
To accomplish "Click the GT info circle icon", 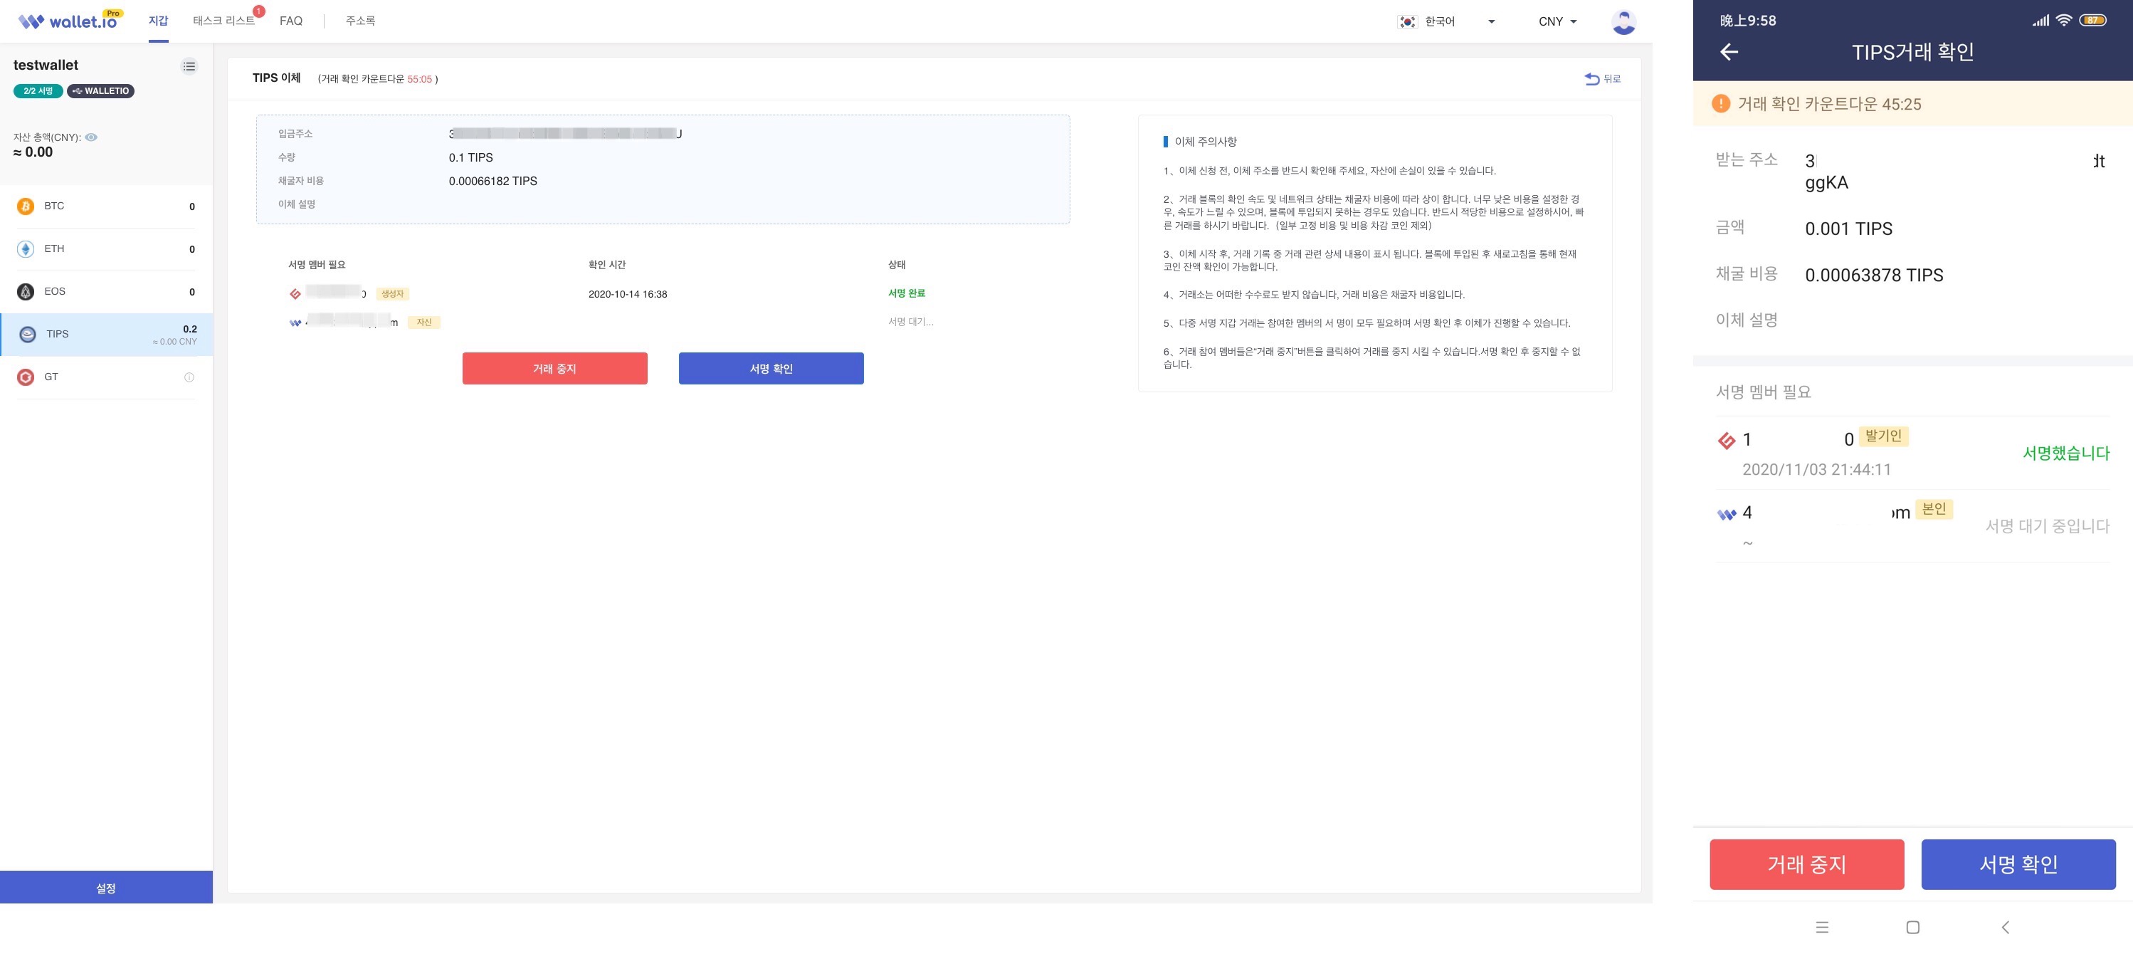I will [x=189, y=377].
